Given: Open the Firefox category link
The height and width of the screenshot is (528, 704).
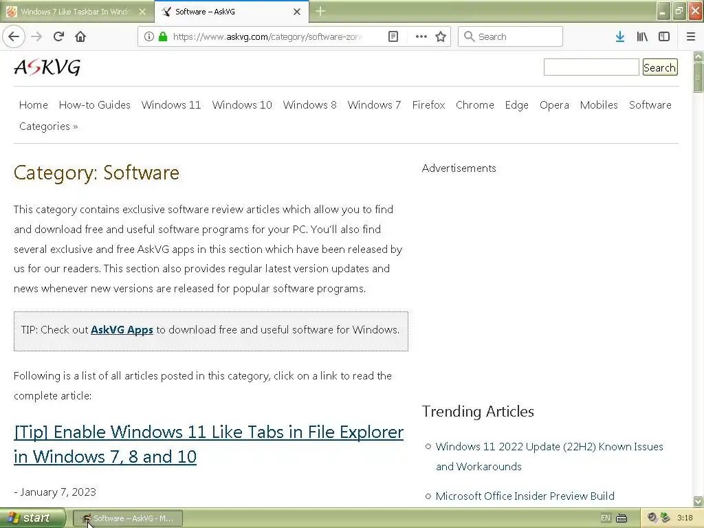Looking at the screenshot, I should [x=429, y=104].
